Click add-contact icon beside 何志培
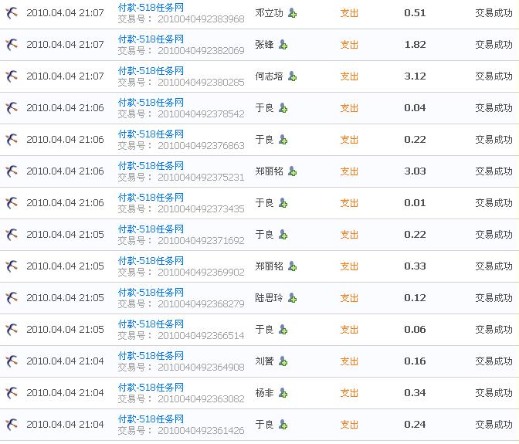Image resolution: width=519 pixels, height=444 pixels. [292, 76]
